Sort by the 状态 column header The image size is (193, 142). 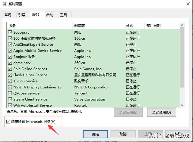click(134, 26)
